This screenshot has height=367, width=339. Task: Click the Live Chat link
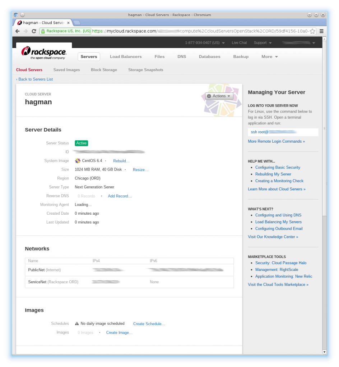[x=239, y=43]
